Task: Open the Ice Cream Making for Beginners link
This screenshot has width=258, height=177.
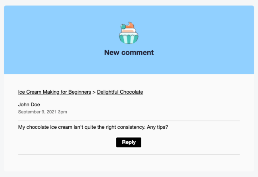Action: coord(55,92)
